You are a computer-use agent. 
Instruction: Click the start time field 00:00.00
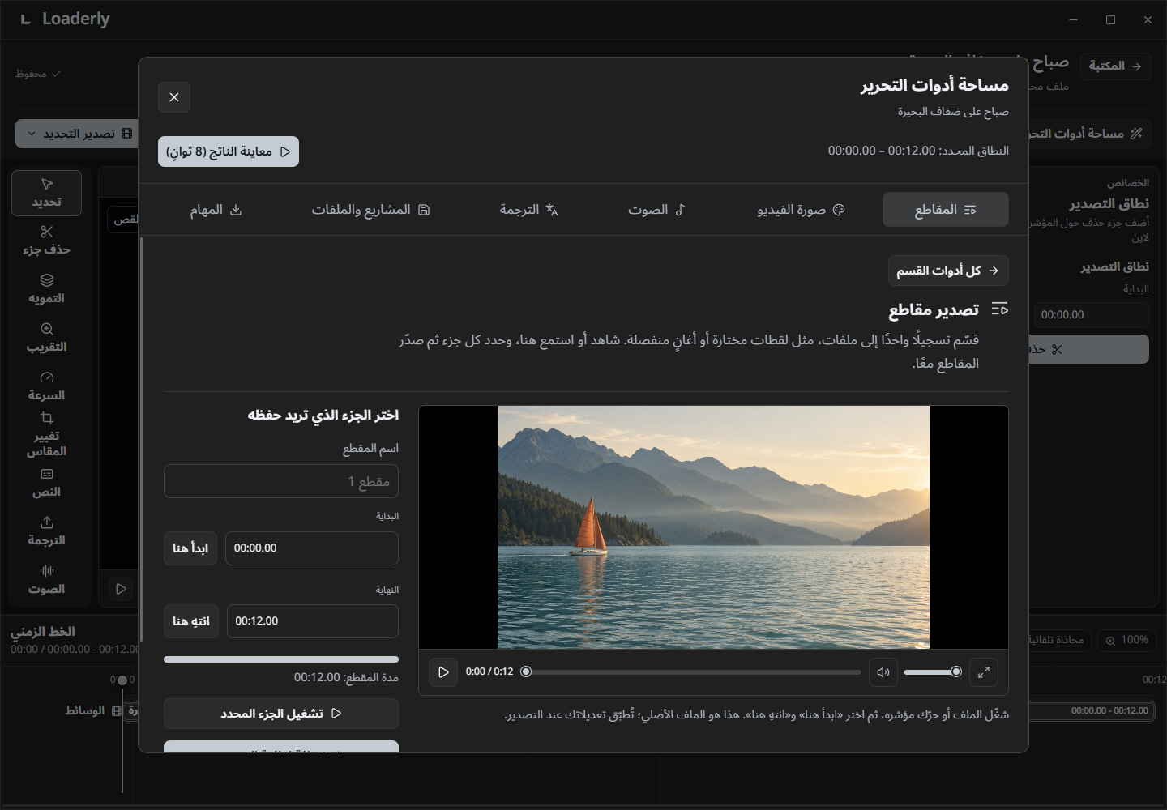point(312,548)
